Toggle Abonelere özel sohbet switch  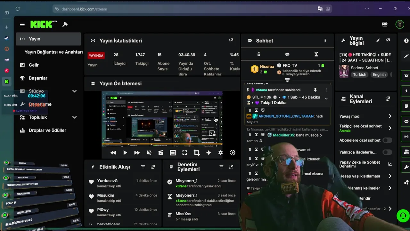click(x=387, y=140)
